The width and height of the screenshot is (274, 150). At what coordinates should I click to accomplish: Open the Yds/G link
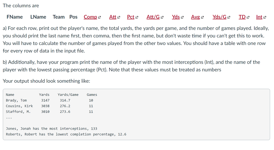(x=219, y=17)
